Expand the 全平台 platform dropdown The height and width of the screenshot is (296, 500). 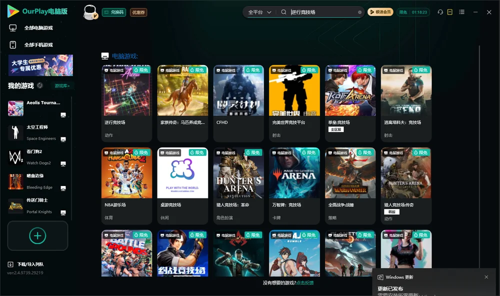point(259,12)
